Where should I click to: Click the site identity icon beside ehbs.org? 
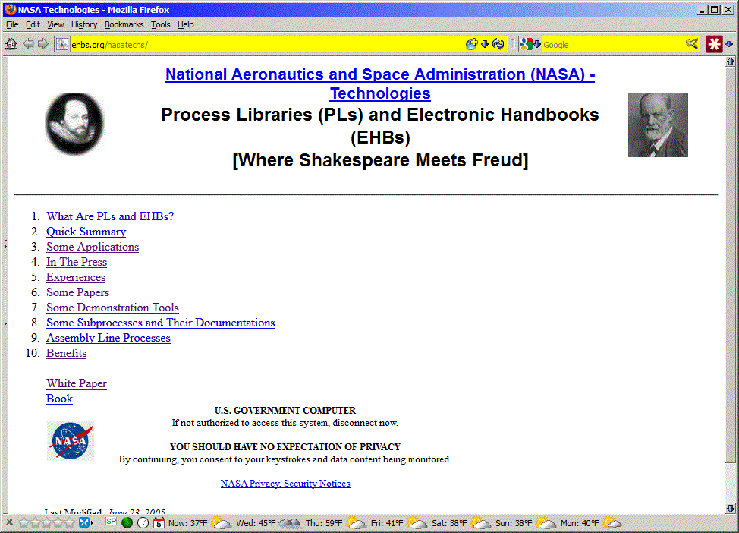coord(61,44)
